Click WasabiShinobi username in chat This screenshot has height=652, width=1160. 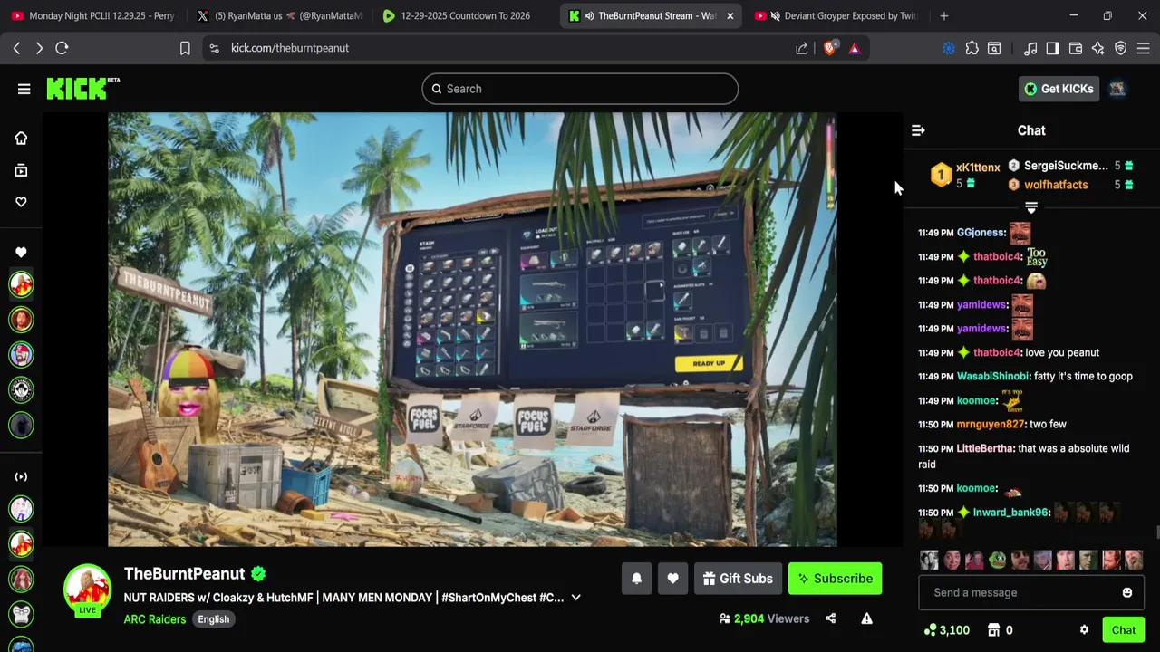click(993, 377)
